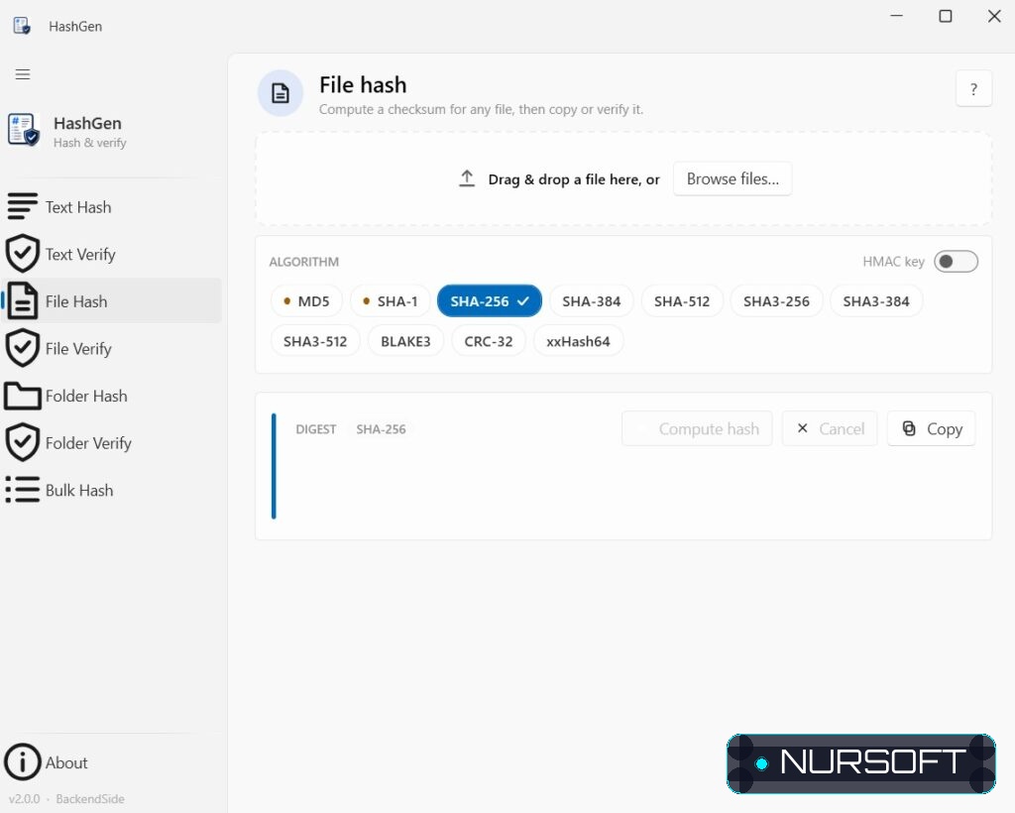Image resolution: width=1015 pixels, height=813 pixels.
Task: Open the Text Verify page
Action: pos(111,254)
